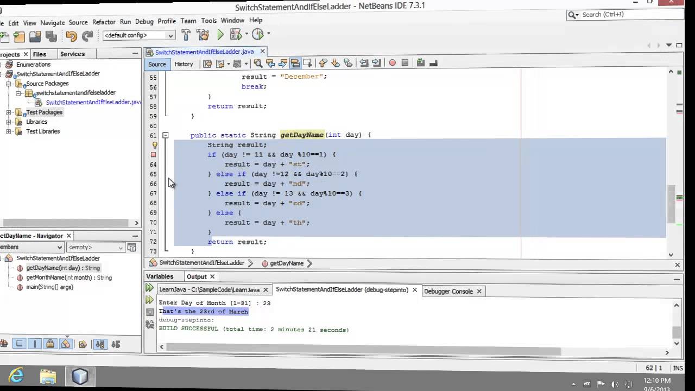
Task: Switch to the History editor view
Action: (x=184, y=64)
